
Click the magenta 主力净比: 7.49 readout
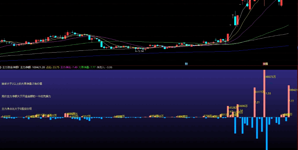[x=69, y=68]
